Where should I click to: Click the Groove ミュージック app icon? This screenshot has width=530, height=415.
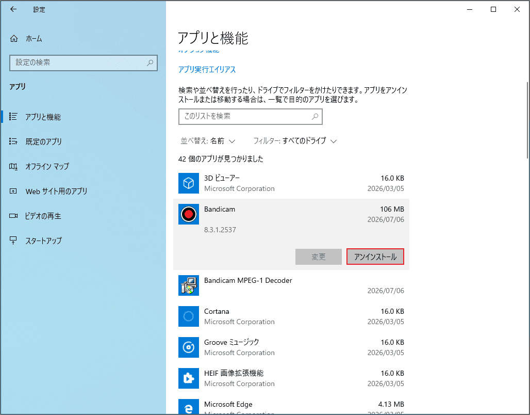click(x=189, y=347)
